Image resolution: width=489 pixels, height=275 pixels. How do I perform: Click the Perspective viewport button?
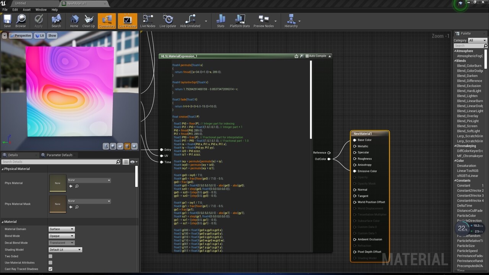pyautogui.click(x=21, y=36)
